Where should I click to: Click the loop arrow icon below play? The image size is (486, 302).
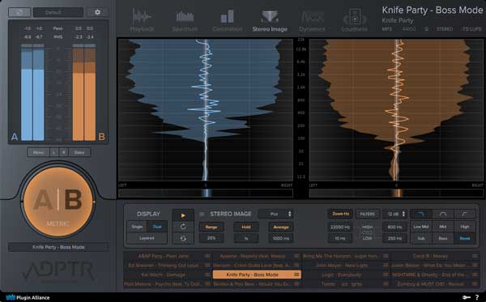point(183,227)
